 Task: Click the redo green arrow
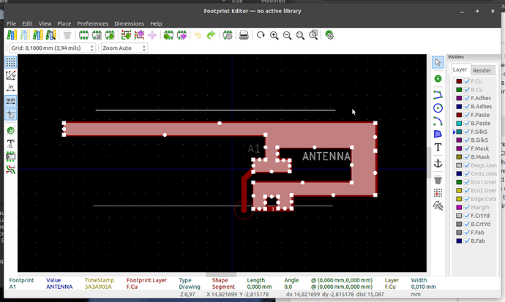click(x=211, y=35)
